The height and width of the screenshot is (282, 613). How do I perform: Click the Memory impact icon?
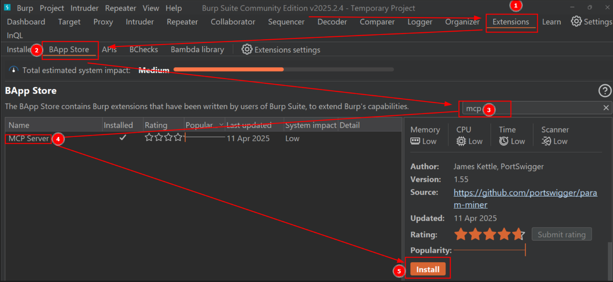click(x=415, y=141)
